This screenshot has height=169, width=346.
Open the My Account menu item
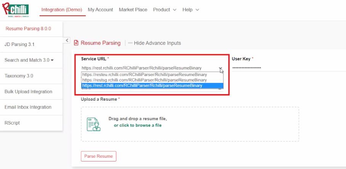click(100, 9)
